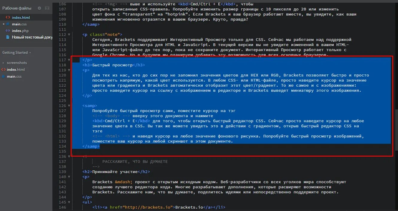Viewport: 398px width, 211px height.
Task: Open index.php in working files
Action: tap(20, 30)
